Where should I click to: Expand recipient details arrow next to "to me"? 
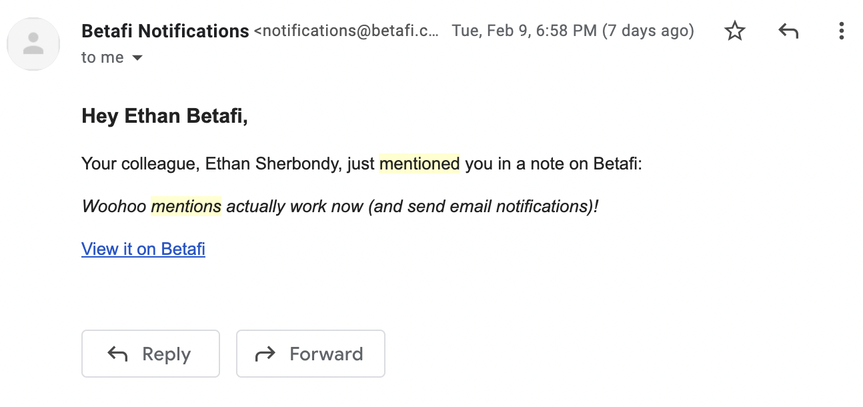(137, 58)
